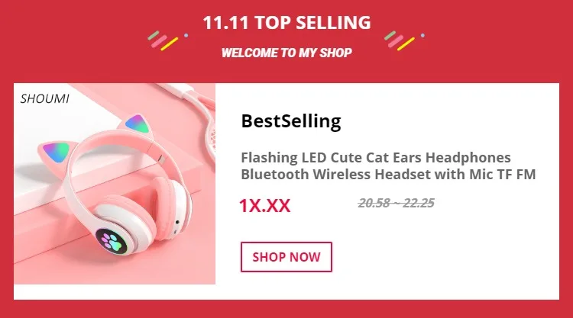
Task: Click the 1X.XX sale price
Action: pyautogui.click(x=265, y=206)
